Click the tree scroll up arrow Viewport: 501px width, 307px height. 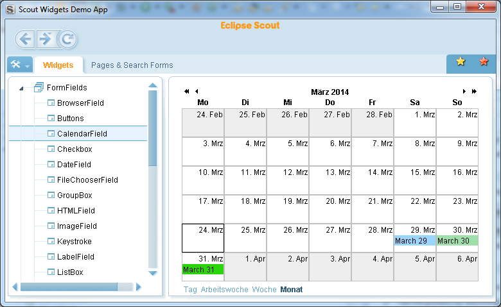153,85
